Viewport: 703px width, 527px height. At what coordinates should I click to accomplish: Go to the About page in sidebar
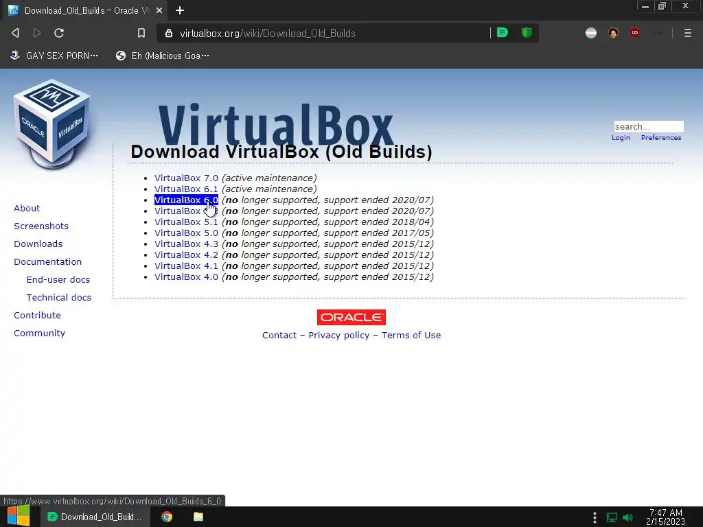(x=27, y=208)
